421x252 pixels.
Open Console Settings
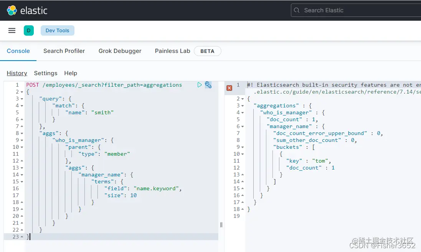pos(46,73)
